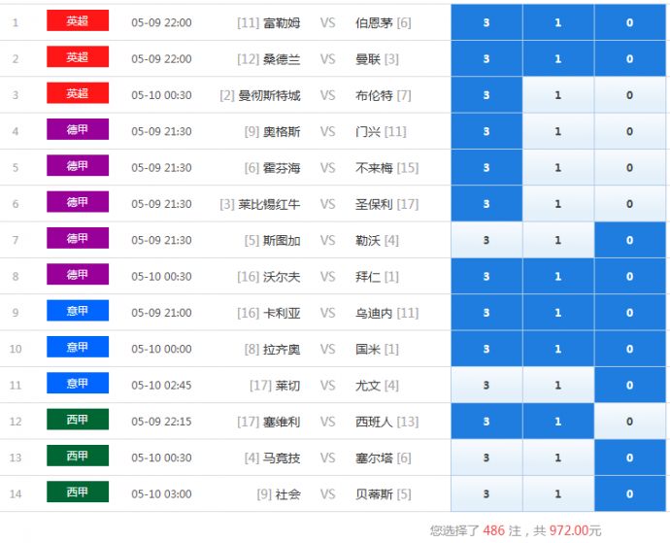This screenshot has height=543, width=670.
Task: Toggle the 1 option for 桑德兰 vs 曼联
Action: click(x=558, y=58)
